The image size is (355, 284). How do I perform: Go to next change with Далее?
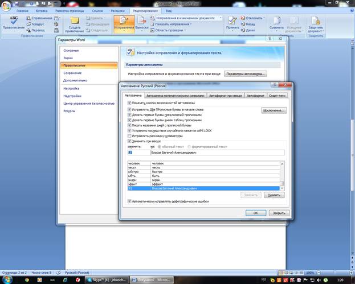click(248, 30)
